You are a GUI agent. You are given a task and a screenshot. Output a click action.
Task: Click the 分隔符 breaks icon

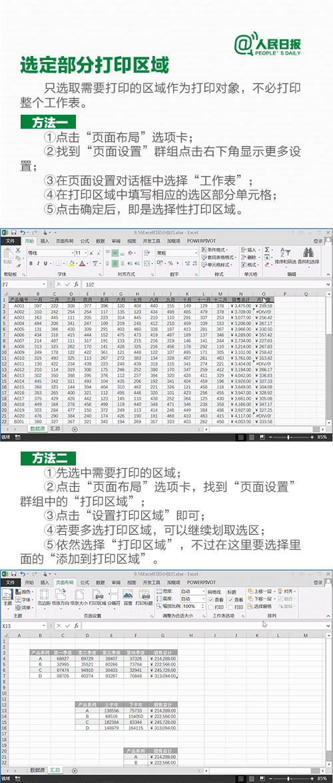(114, 598)
